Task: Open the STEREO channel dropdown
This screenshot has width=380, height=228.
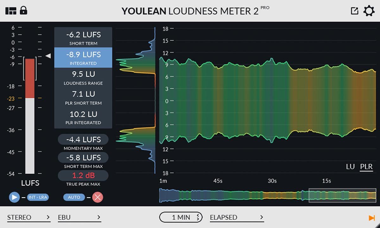Action: 28,217
